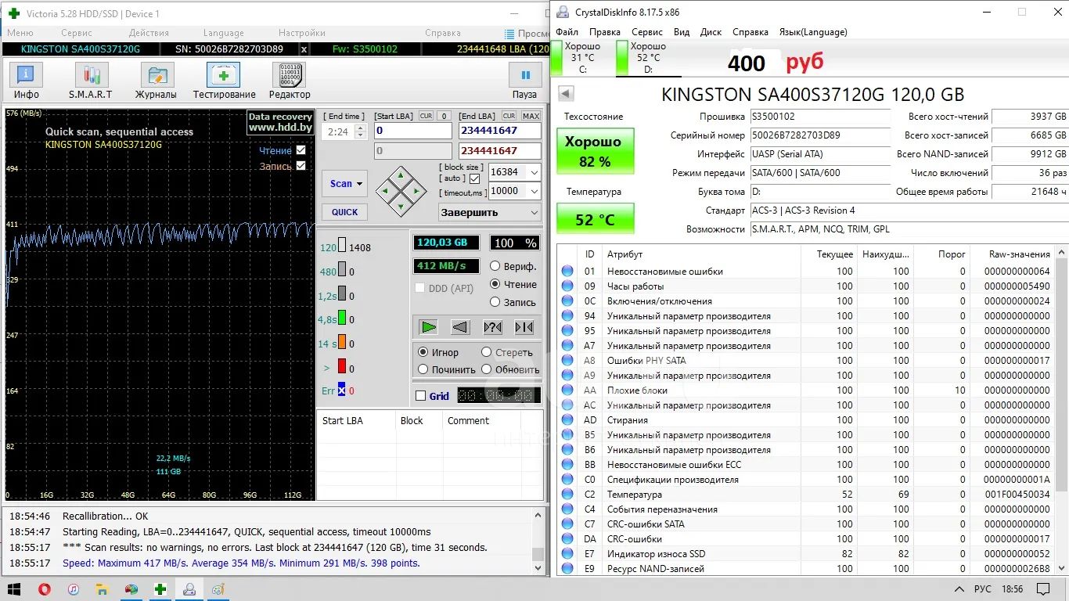Screen dimensions: 1069x601
Task: Open the S.M.A.R.T toolbar button in Victoria
Action: coord(91,81)
